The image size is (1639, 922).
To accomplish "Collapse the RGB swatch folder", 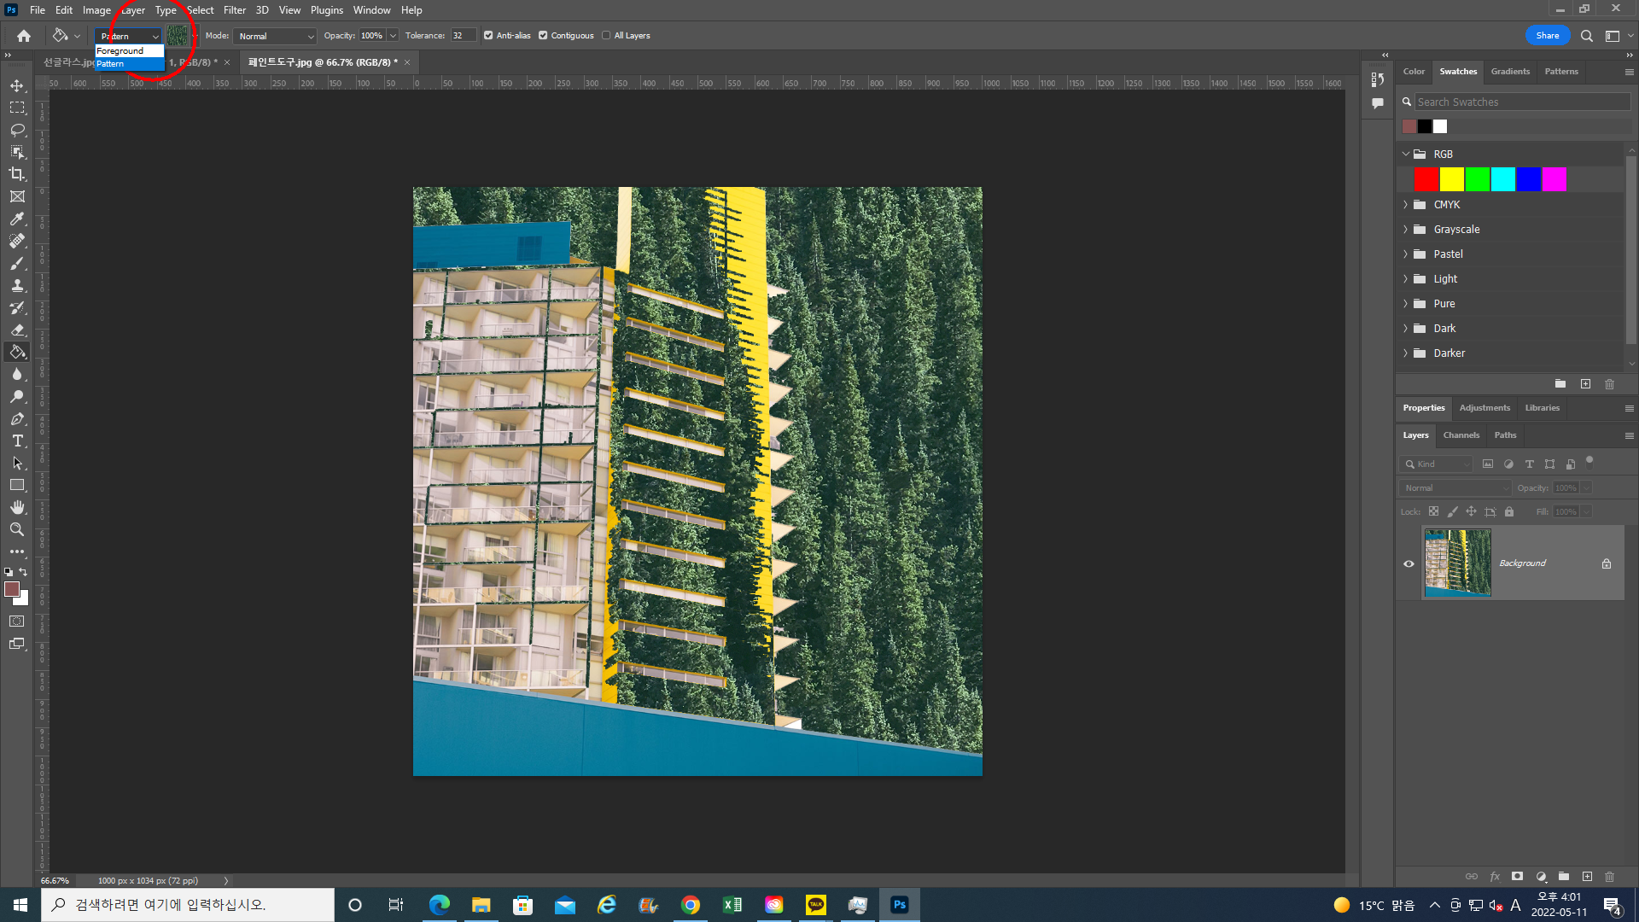I will tap(1405, 155).
